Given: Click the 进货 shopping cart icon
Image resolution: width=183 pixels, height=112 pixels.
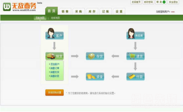Looking at the screenshot, I should click(135, 56).
